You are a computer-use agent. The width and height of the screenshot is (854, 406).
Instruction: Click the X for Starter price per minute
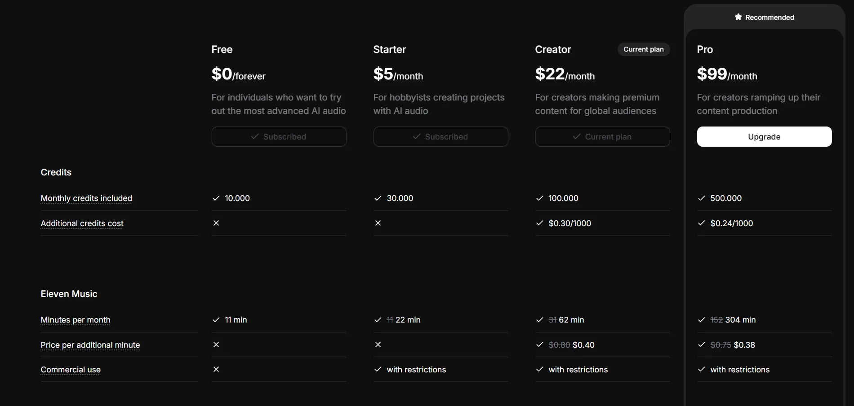[378, 345]
